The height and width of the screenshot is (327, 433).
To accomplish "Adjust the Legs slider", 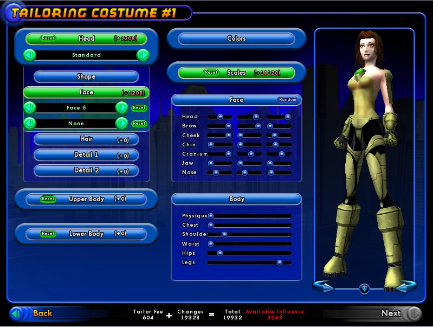I will pos(249,262).
